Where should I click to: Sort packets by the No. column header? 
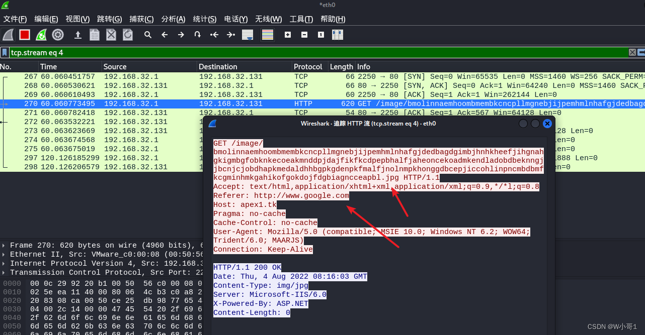coord(19,66)
